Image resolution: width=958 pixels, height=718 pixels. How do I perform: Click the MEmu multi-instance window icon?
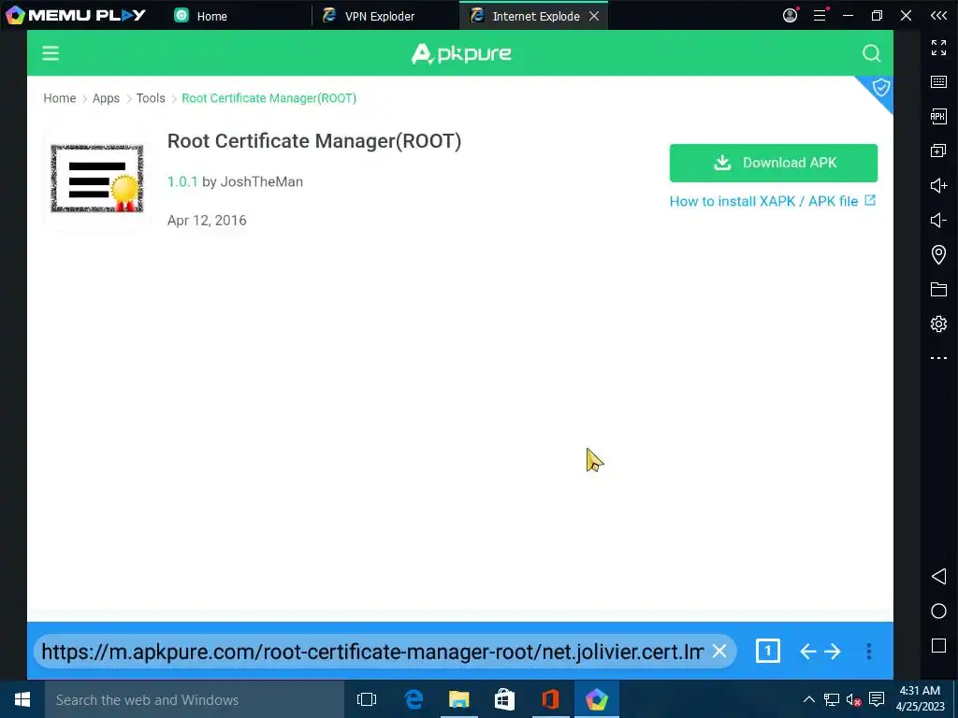pos(938,151)
